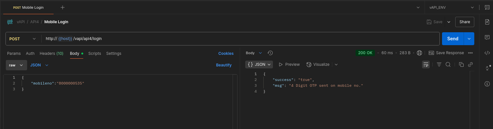Open request info icon in right sidebar
Screen dimensions: 493x129
pyautogui.click(x=487, y=84)
